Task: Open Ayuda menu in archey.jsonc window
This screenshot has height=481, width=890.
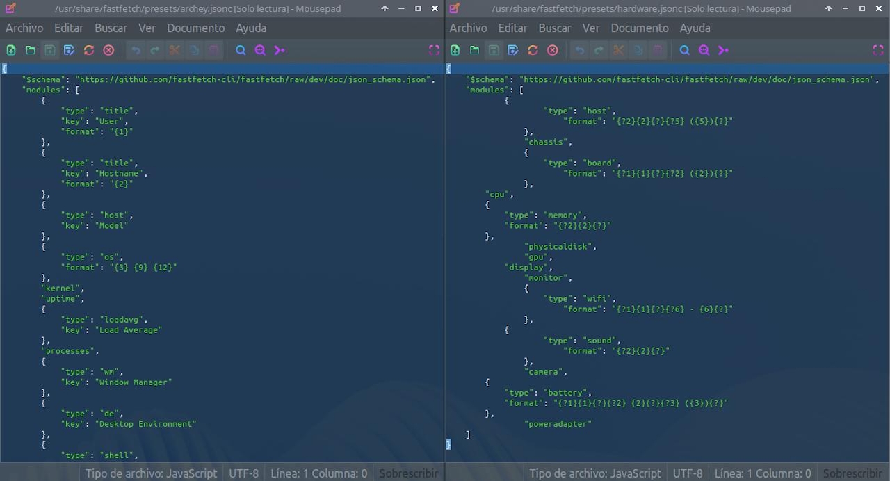Action: (251, 28)
